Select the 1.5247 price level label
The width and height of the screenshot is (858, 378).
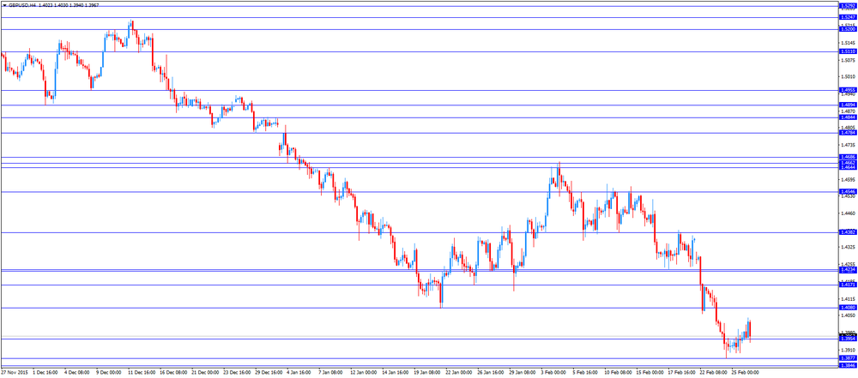click(848, 17)
